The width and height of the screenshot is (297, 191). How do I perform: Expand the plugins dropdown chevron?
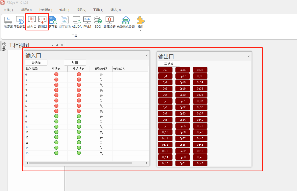pos(141,30)
